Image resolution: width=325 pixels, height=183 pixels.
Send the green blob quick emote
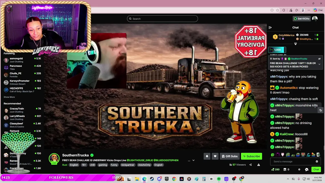click(x=273, y=155)
